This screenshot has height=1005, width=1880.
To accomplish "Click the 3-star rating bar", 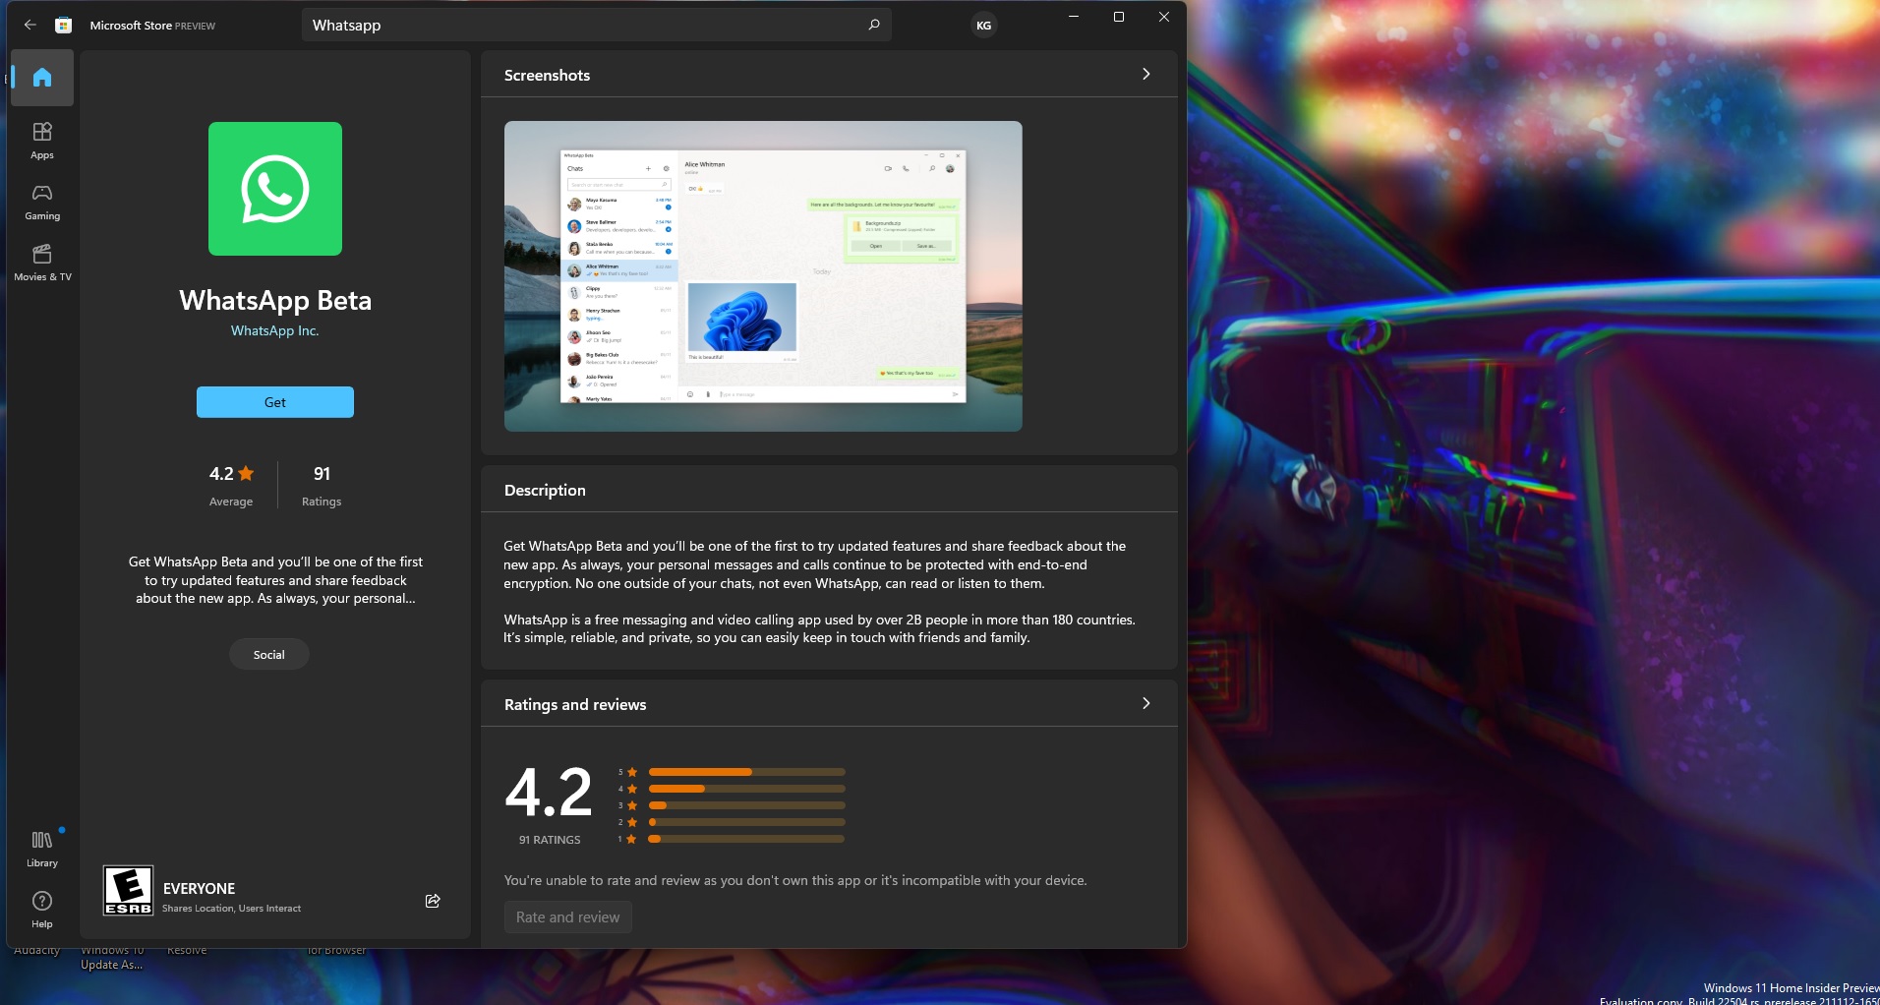I will click(747, 805).
